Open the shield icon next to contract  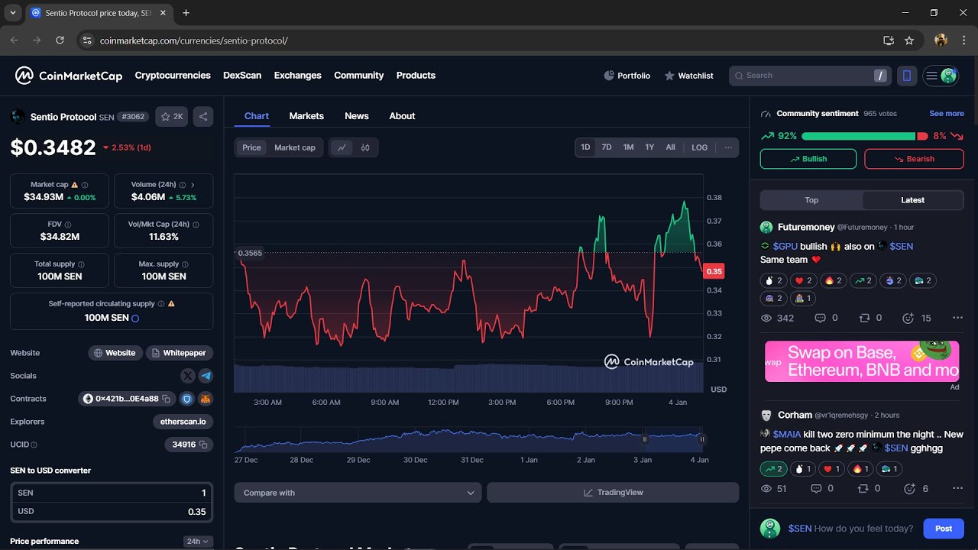tap(187, 399)
